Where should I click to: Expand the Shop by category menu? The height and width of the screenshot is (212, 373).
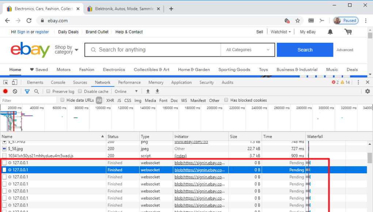[66, 50]
